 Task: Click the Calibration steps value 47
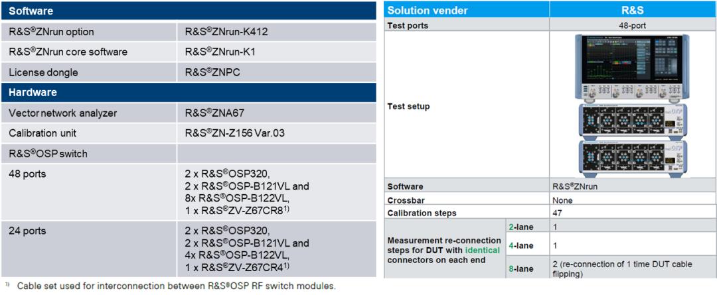tap(558, 213)
